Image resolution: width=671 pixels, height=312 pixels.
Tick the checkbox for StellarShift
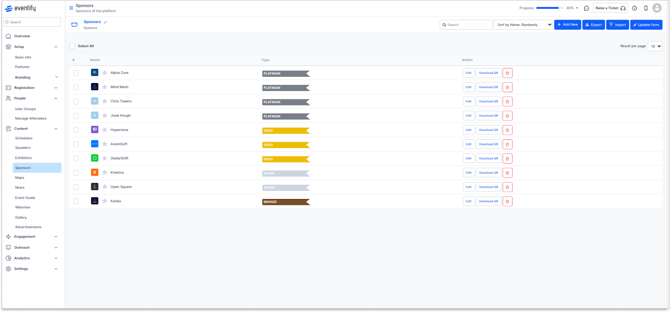coord(76,159)
